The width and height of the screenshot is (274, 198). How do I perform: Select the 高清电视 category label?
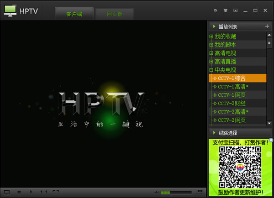point(226,53)
